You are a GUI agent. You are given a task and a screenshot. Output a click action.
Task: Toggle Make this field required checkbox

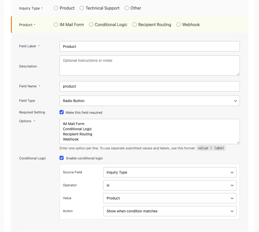coord(62,112)
